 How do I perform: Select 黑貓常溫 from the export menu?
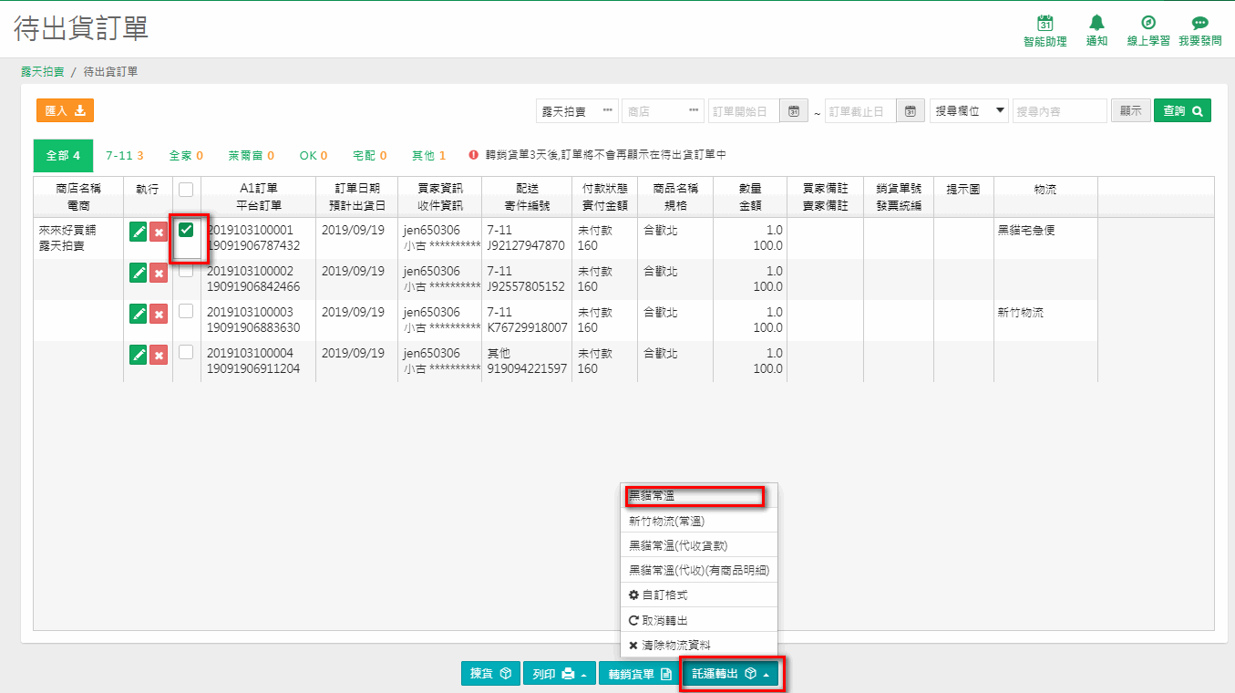coord(698,496)
